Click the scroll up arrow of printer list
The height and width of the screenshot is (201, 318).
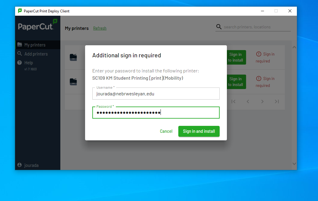pyautogui.click(x=294, y=47)
